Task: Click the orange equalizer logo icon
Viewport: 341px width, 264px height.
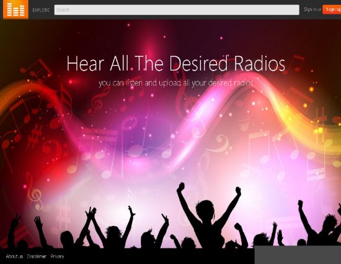Action: [x=15, y=9]
